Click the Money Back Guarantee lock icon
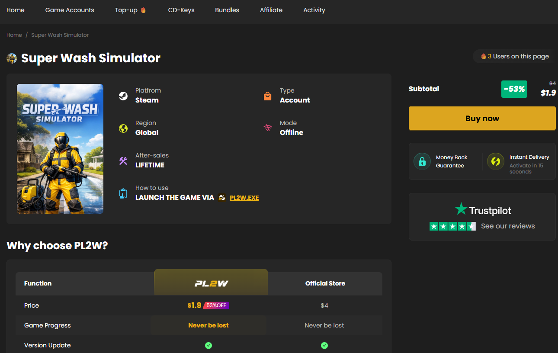558x353 pixels. pos(422,161)
